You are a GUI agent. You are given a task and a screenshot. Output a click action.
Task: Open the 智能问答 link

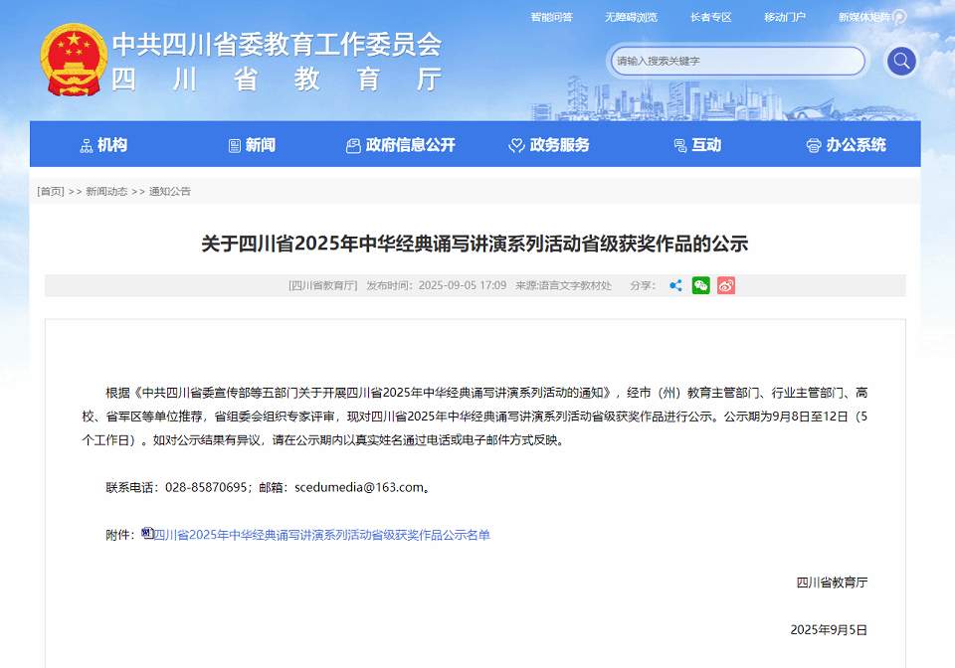551,17
